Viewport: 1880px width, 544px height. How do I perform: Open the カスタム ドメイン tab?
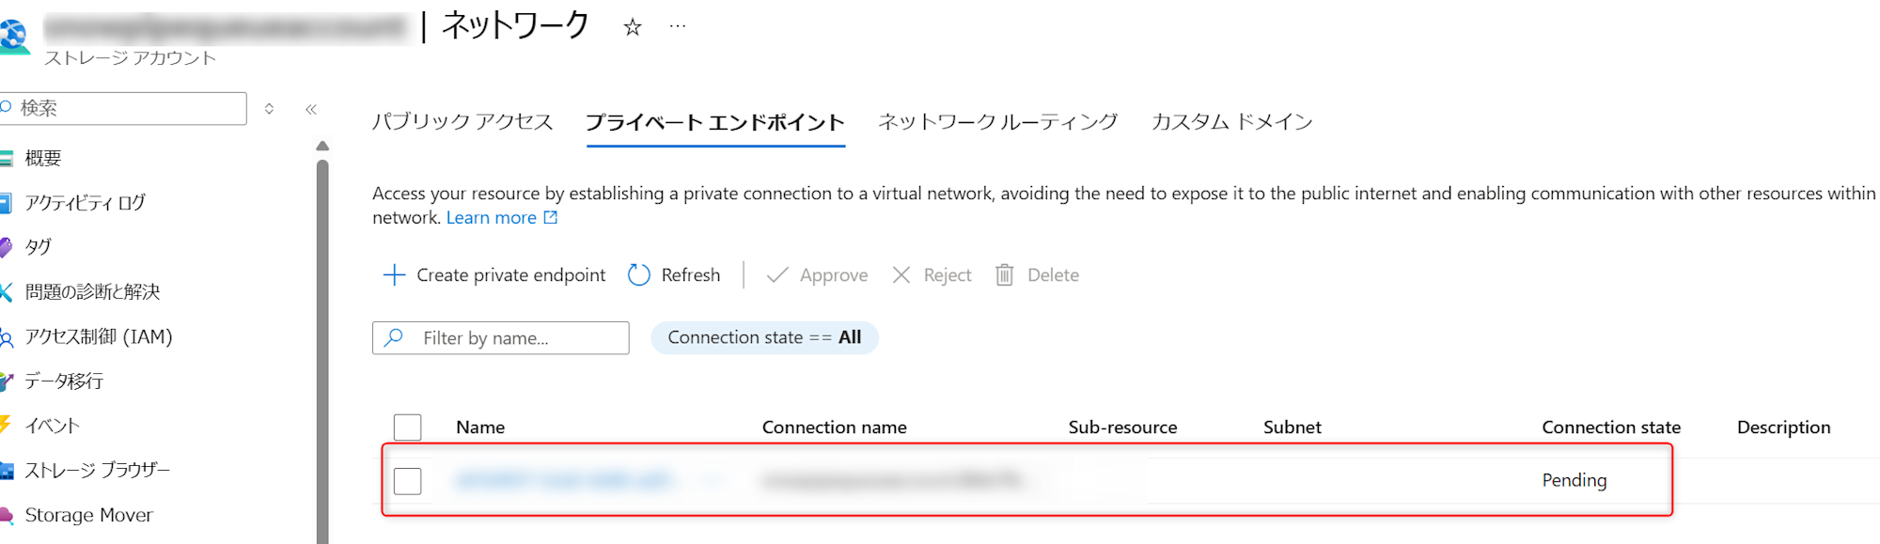pos(1231,122)
